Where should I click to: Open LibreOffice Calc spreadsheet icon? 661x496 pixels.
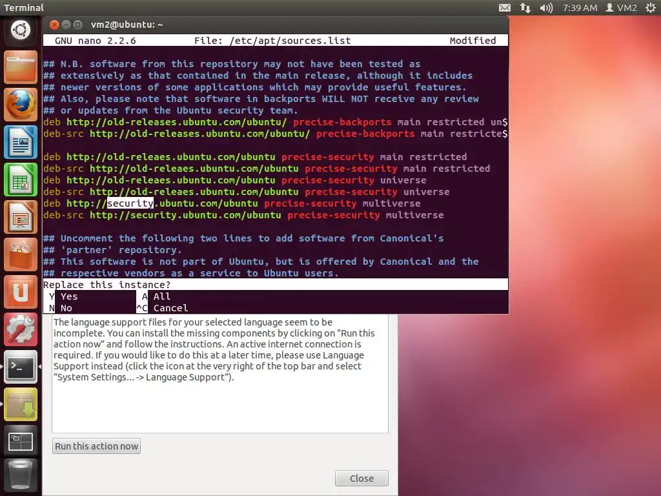[20, 180]
